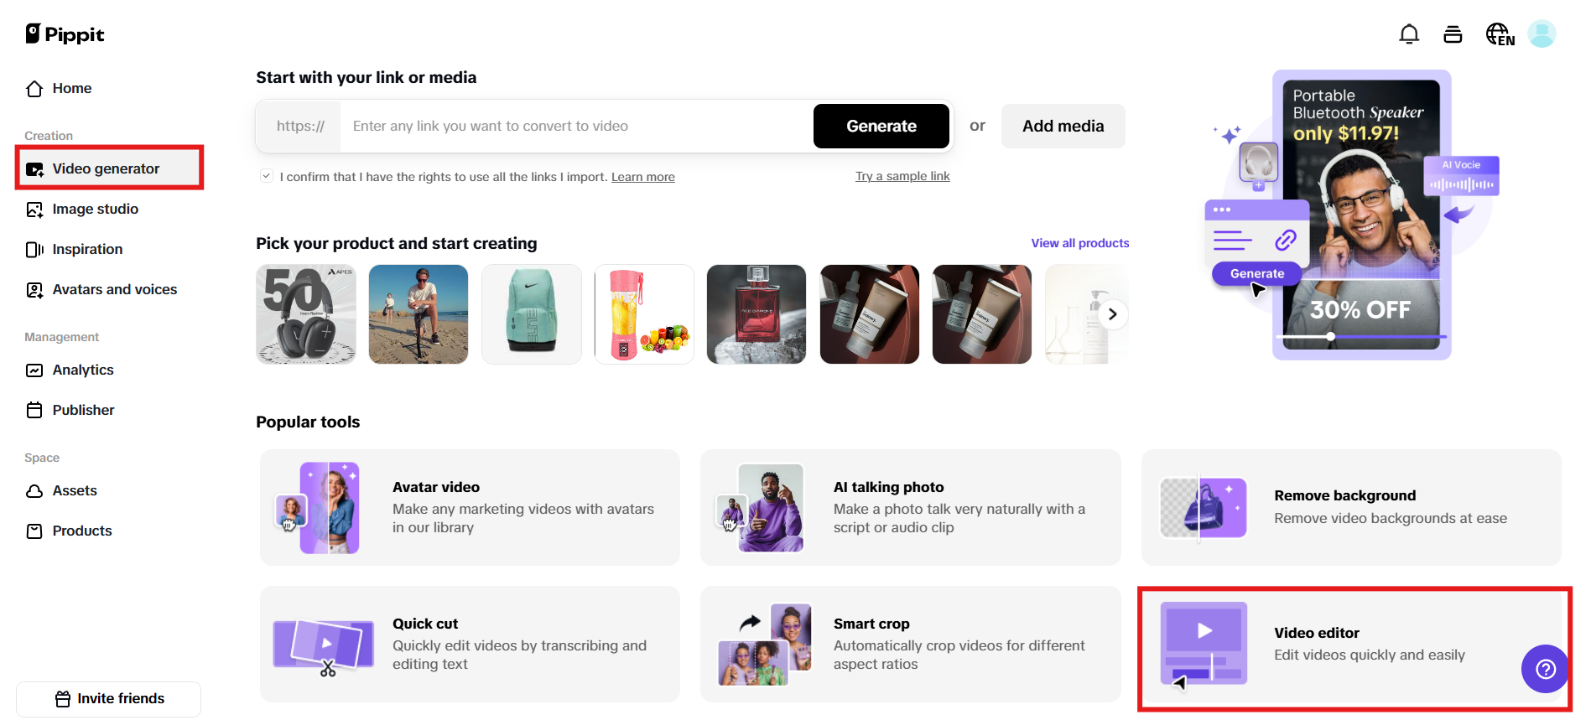
Task: Click the notifications bell icon
Action: point(1409,34)
